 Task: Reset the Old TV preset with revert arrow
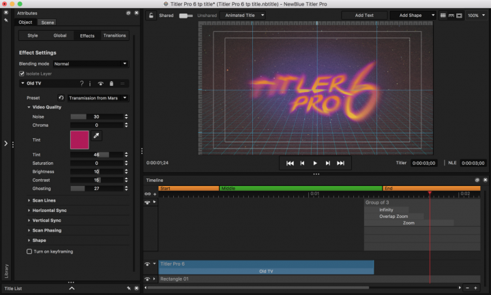coord(61,97)
